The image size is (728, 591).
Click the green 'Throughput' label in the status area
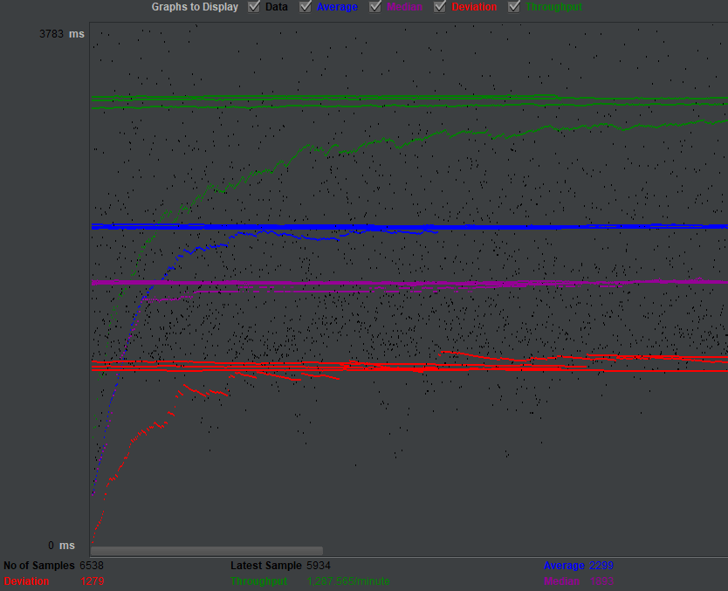tap(258, 581)
